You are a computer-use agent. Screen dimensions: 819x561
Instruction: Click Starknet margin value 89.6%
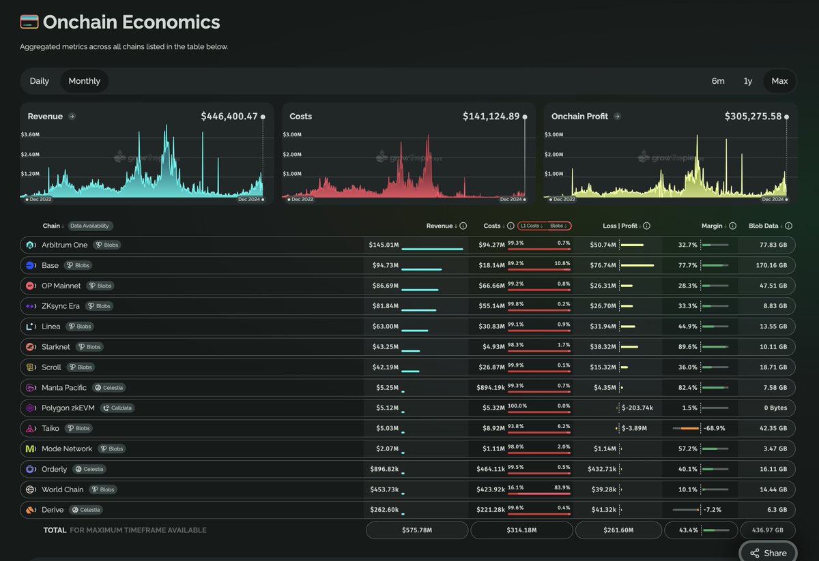tap(687, 347)
